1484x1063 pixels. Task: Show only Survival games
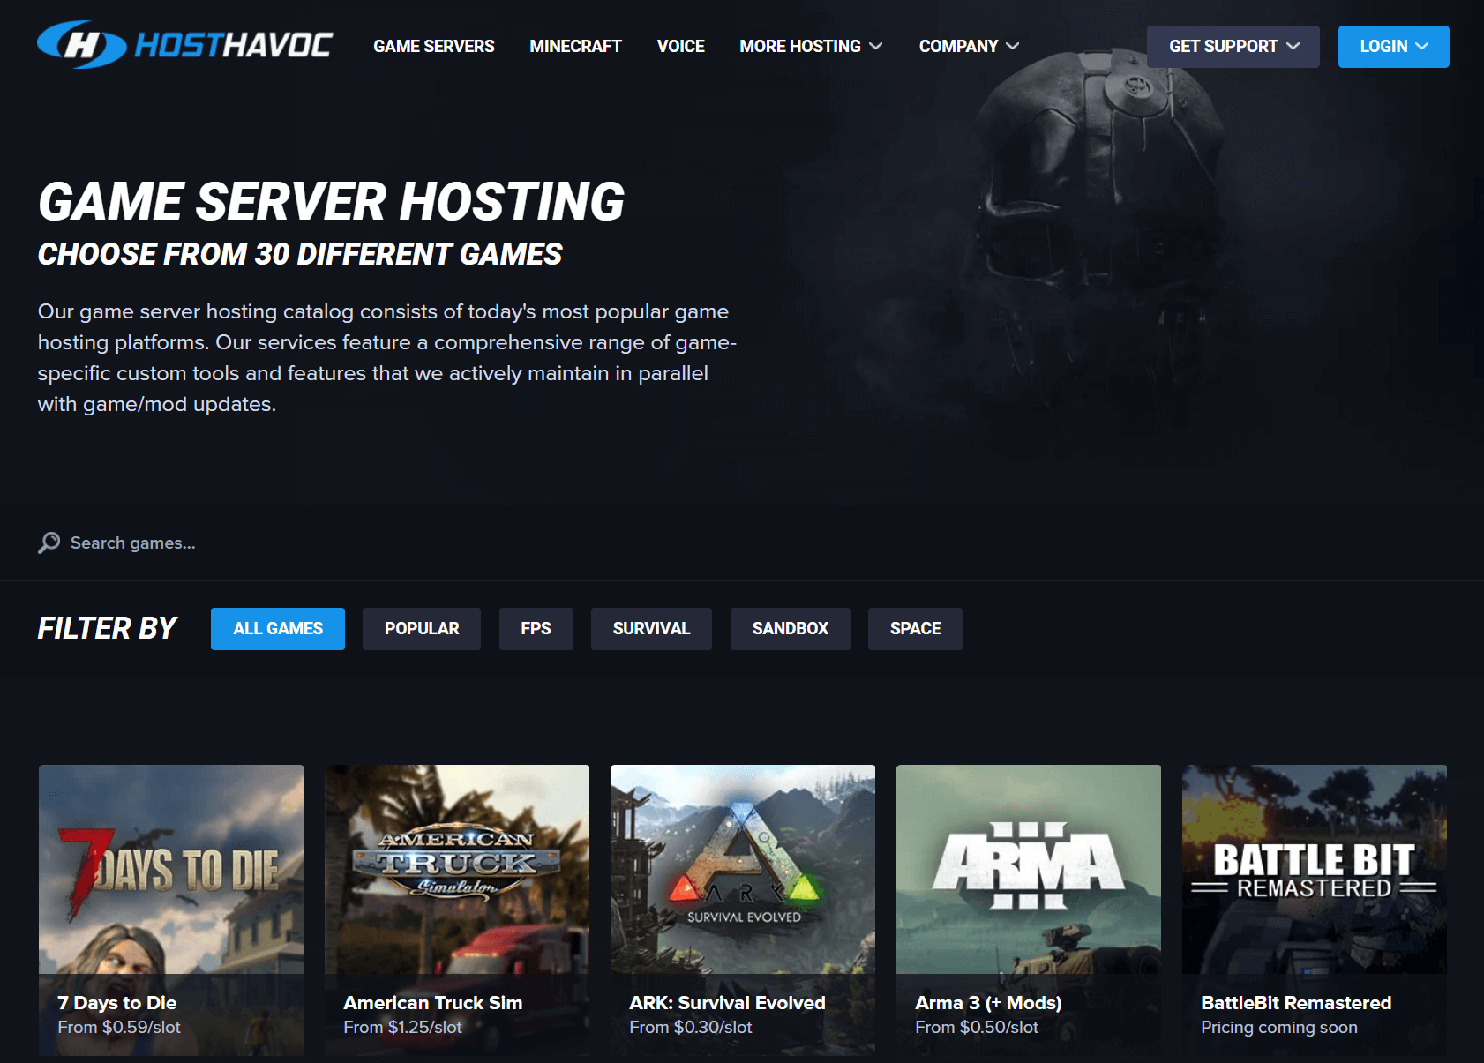[651, 629]
